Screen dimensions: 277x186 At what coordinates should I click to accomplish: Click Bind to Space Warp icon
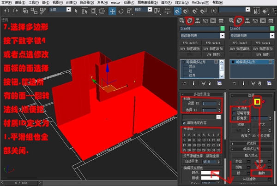pos(43,11)
